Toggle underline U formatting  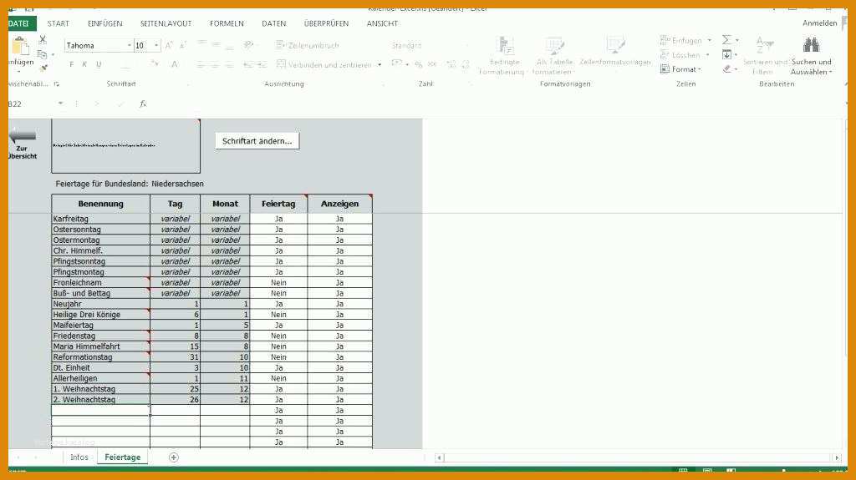coord(99,64)
